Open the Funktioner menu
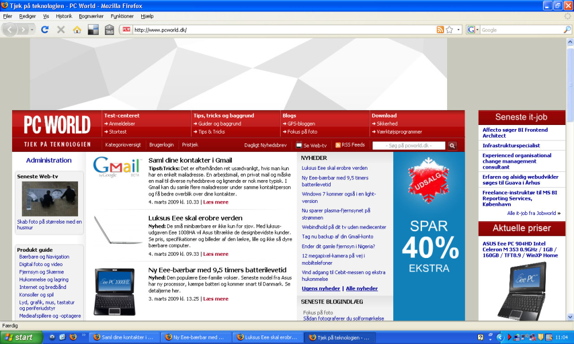 pos(122,16)
